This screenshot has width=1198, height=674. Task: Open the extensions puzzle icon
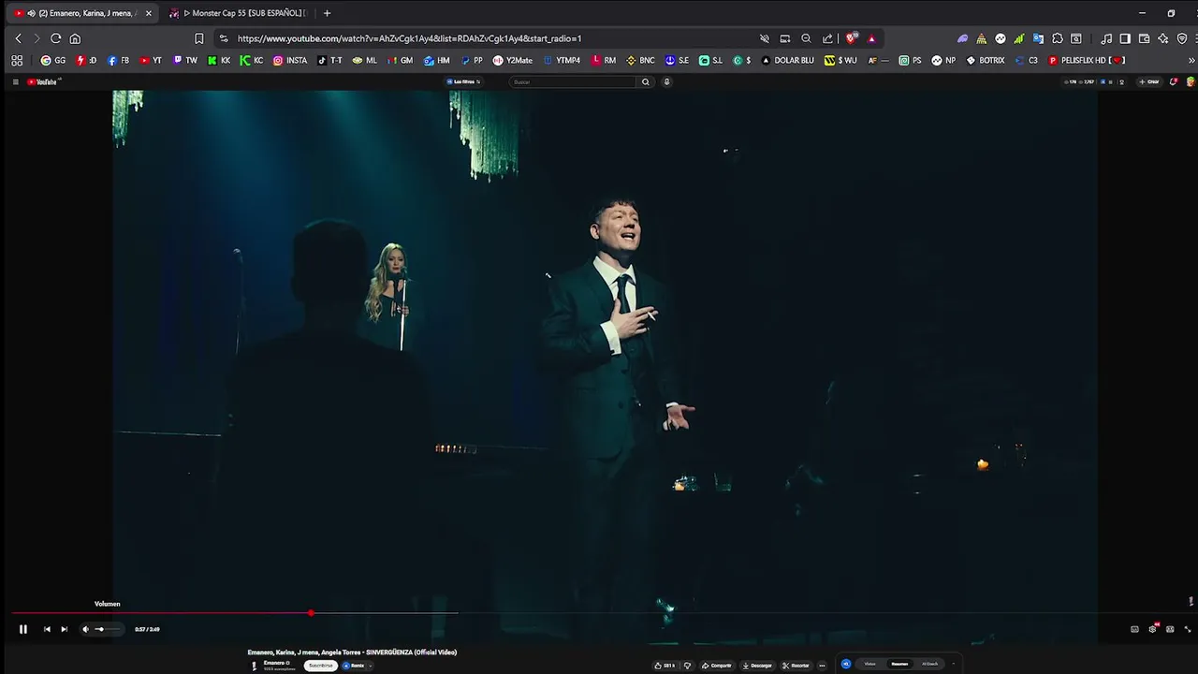click(1058, 38)
